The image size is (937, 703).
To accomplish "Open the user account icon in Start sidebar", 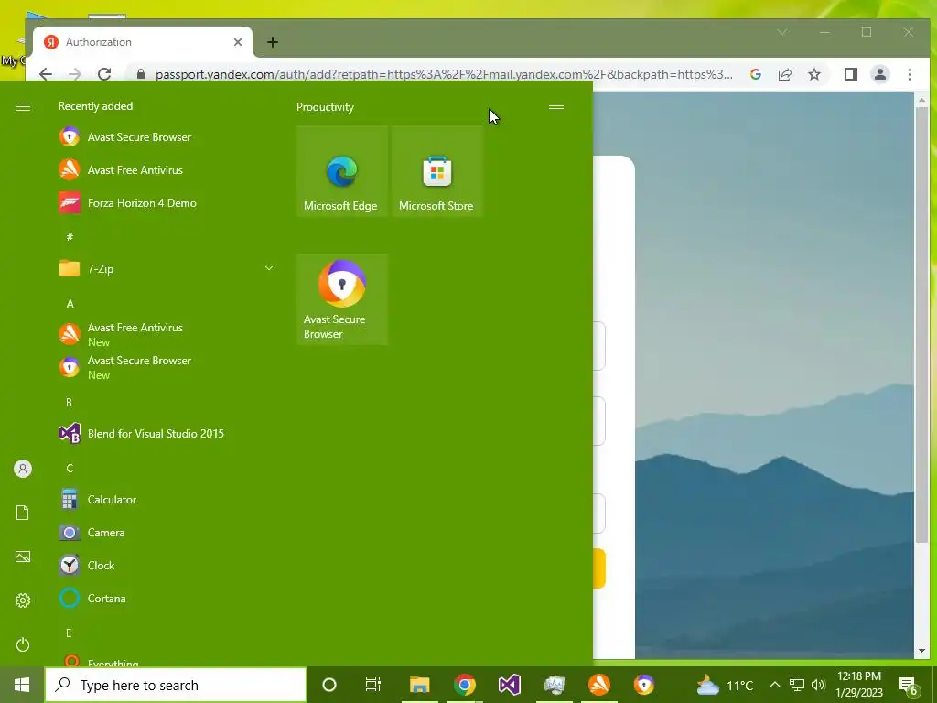I will (x=23, y=469).
